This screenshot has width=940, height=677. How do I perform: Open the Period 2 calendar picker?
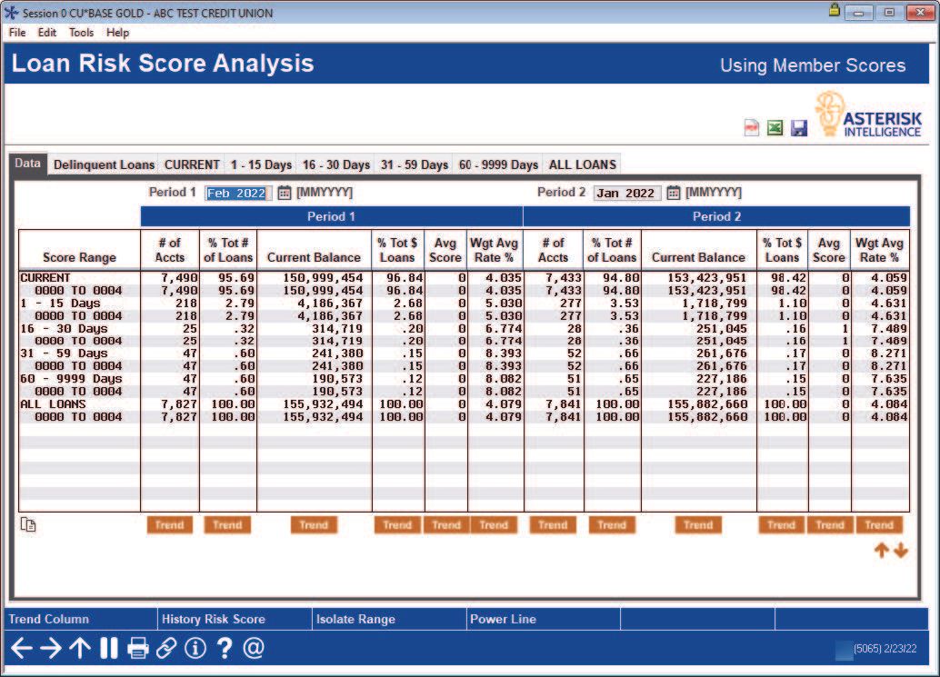674,193
